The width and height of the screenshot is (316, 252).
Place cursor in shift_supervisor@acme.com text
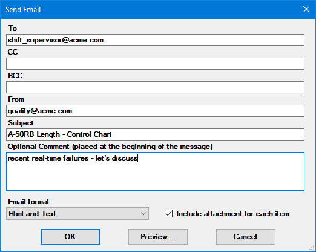[56, 40]
